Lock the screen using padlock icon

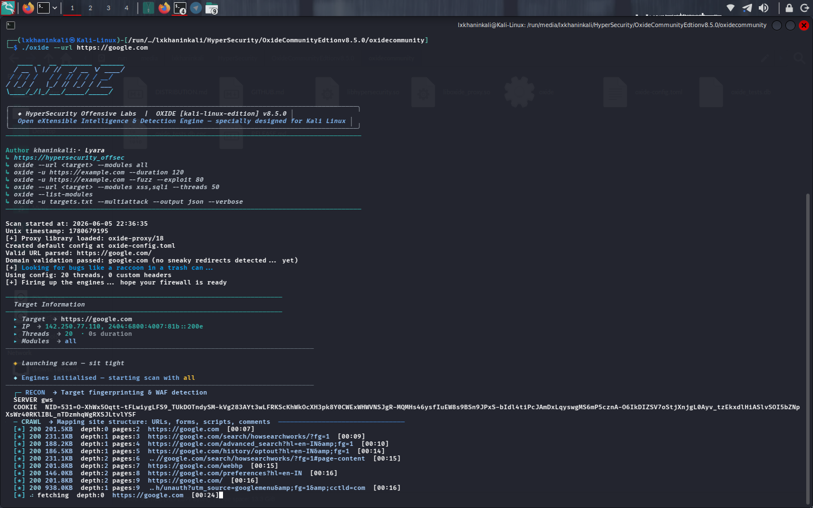pyautogui.click(x=789, y=8)
